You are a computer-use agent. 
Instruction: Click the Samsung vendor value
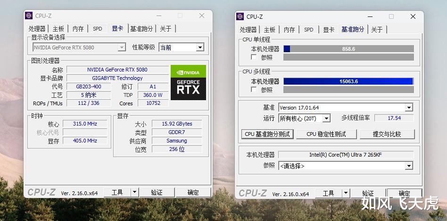pyautogui.click(x=177, y=141)
